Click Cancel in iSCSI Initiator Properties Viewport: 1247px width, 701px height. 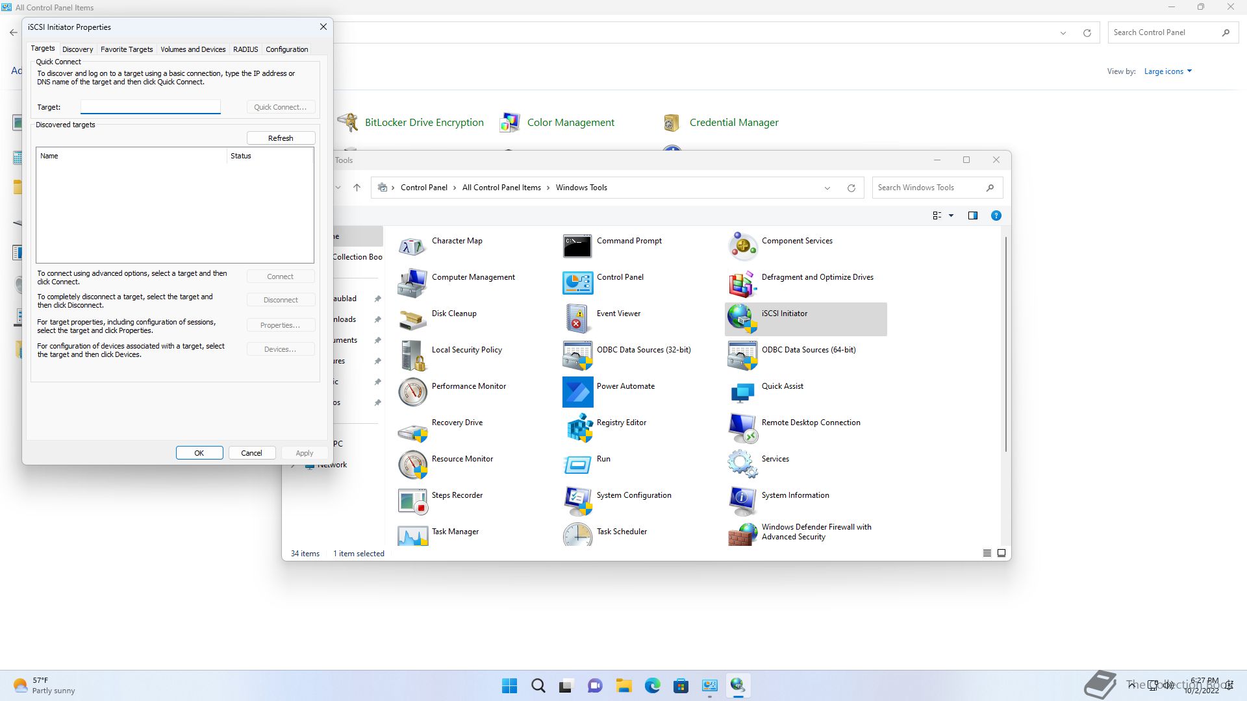pos(251,453)
